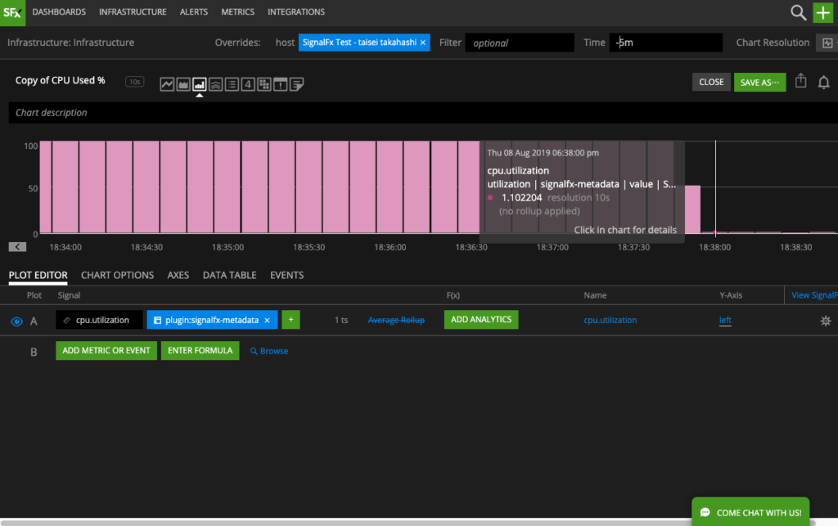Click the plugin:signalfx-metadata filter chip
The height and width of the screenshot is (526, 838).
coord(212,319)
